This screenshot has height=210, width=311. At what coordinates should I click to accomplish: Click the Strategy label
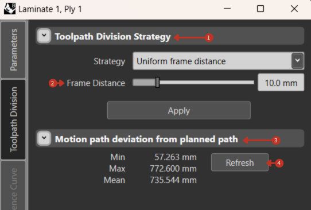click(x=110, y=61)
